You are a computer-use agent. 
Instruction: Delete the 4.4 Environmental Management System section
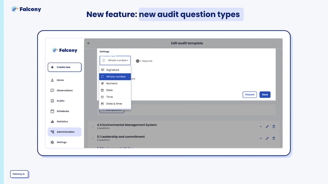274,127
